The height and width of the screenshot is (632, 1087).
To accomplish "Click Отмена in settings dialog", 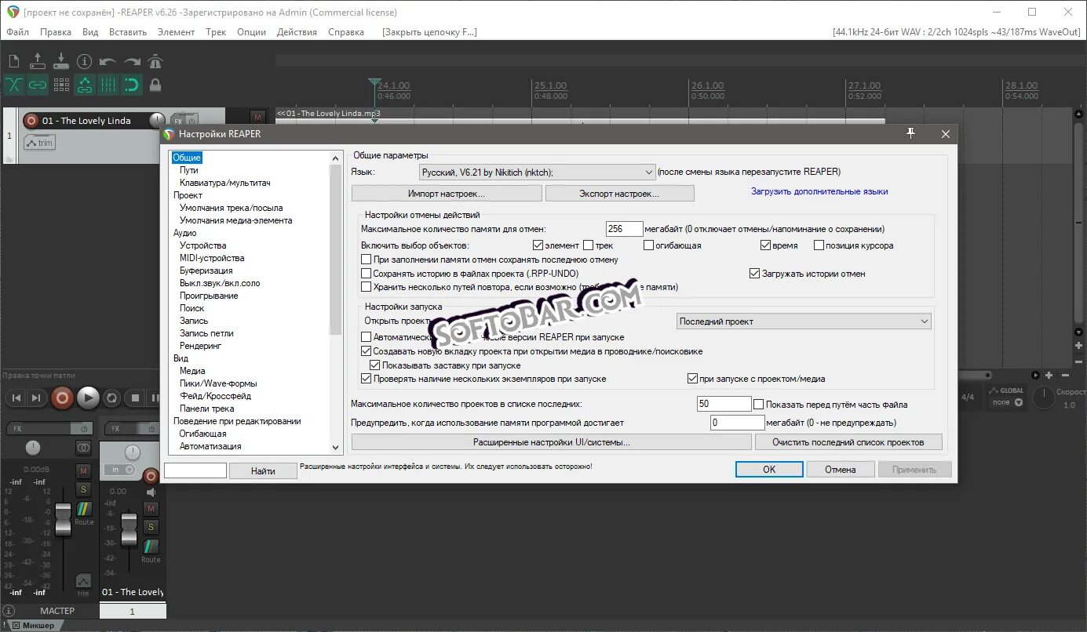I will coord(840,469).
